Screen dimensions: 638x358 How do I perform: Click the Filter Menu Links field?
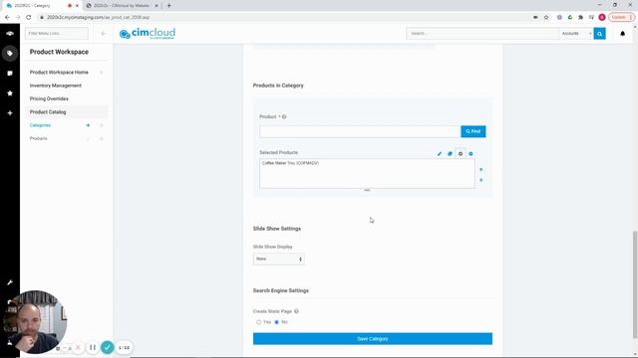57,33
